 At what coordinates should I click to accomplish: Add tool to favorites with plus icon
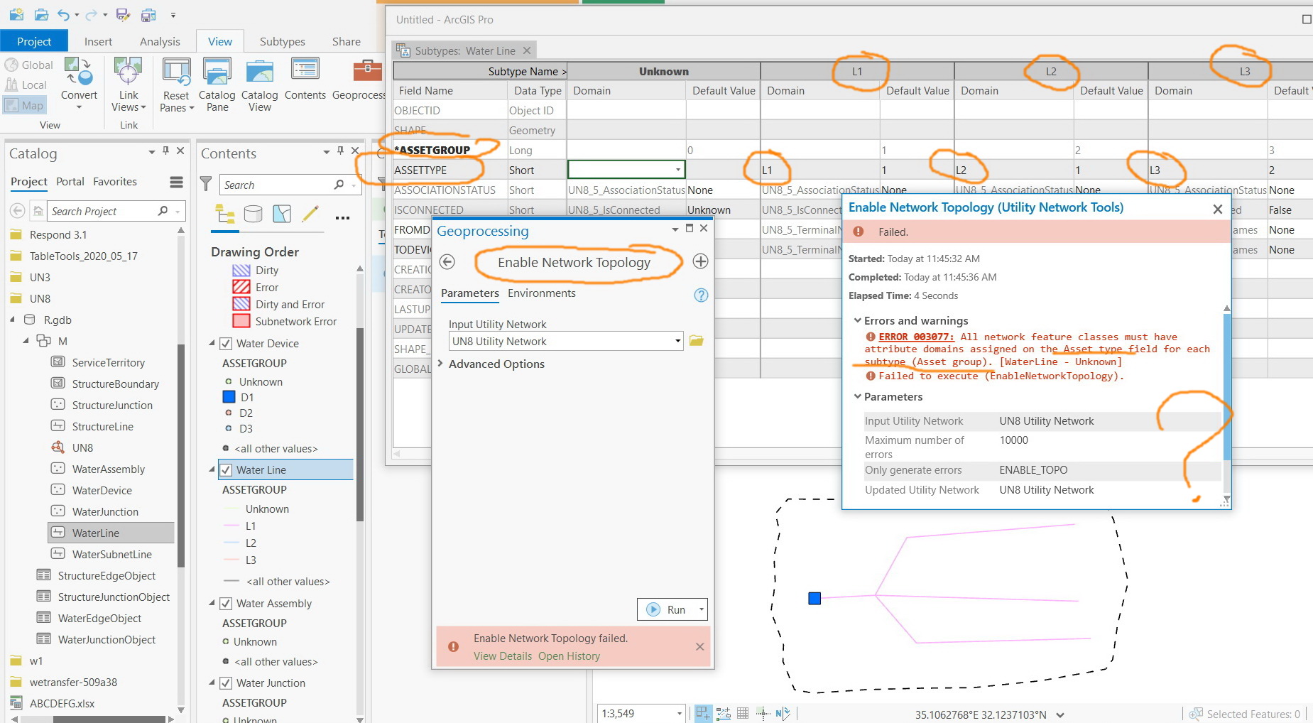pyautogui.click(x=700, y=261)
